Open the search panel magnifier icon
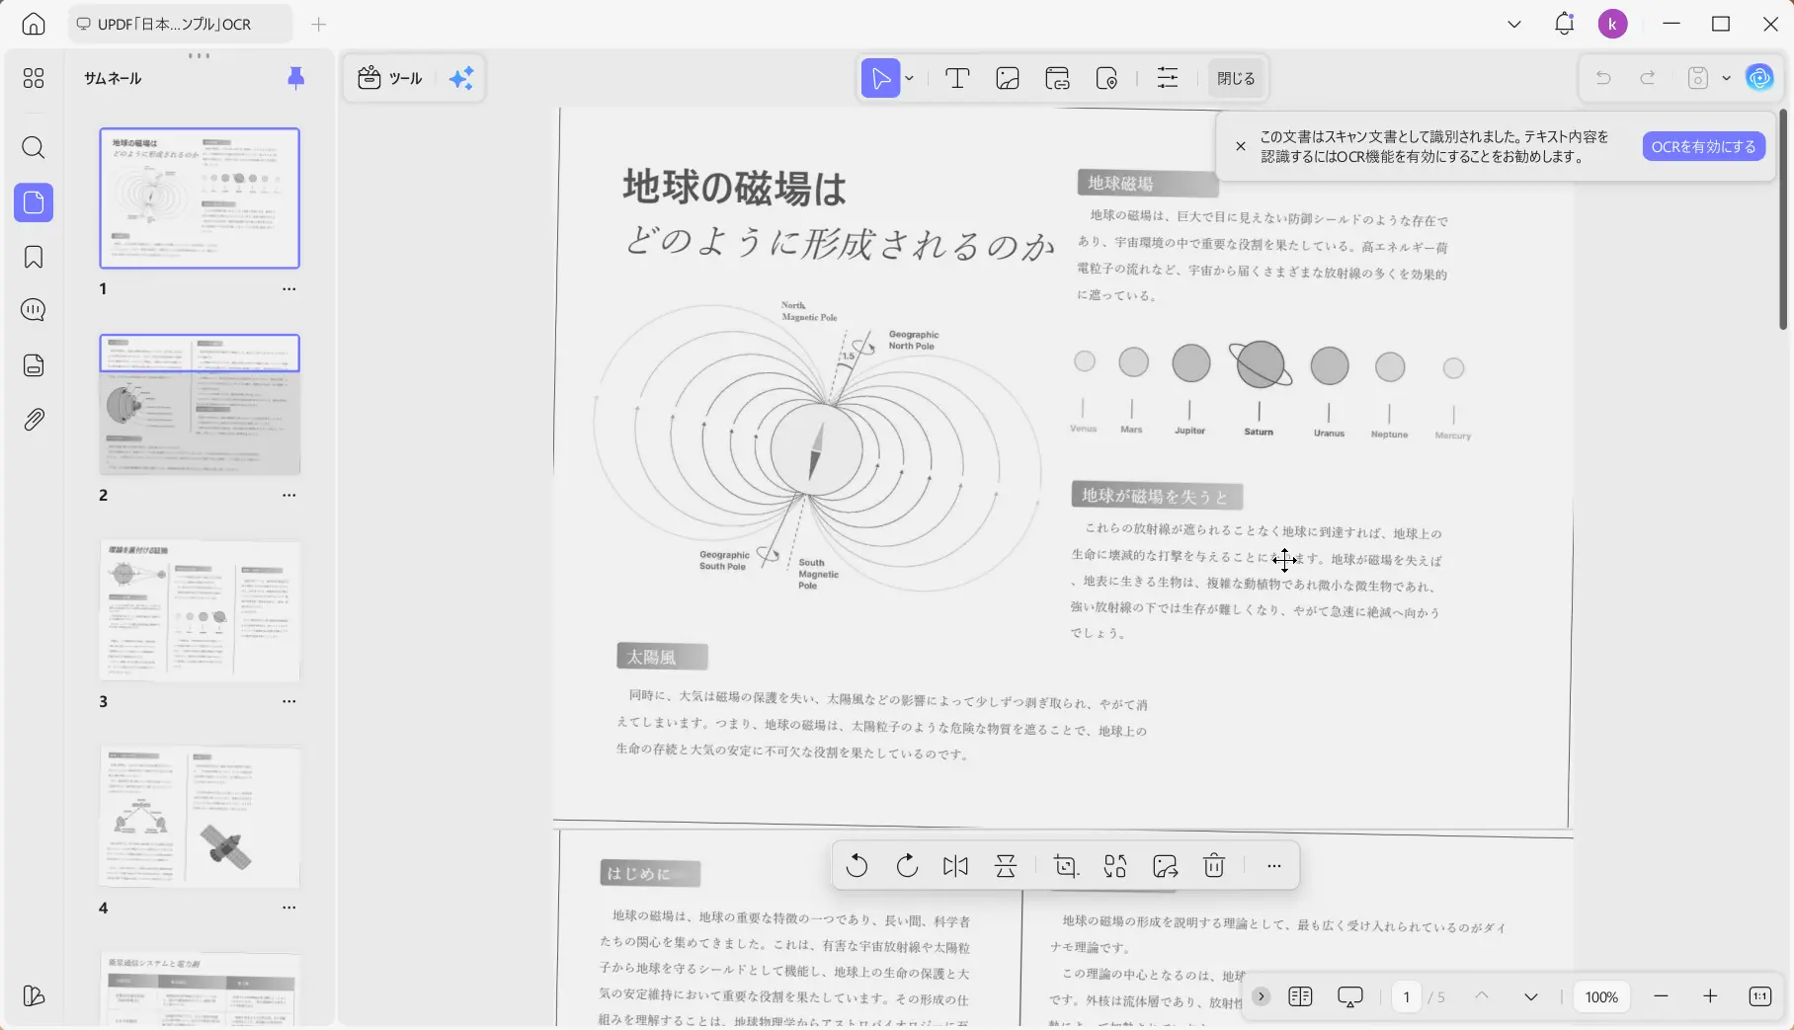This screenshot has width=1794, height=1030. (x=34, y=148)
